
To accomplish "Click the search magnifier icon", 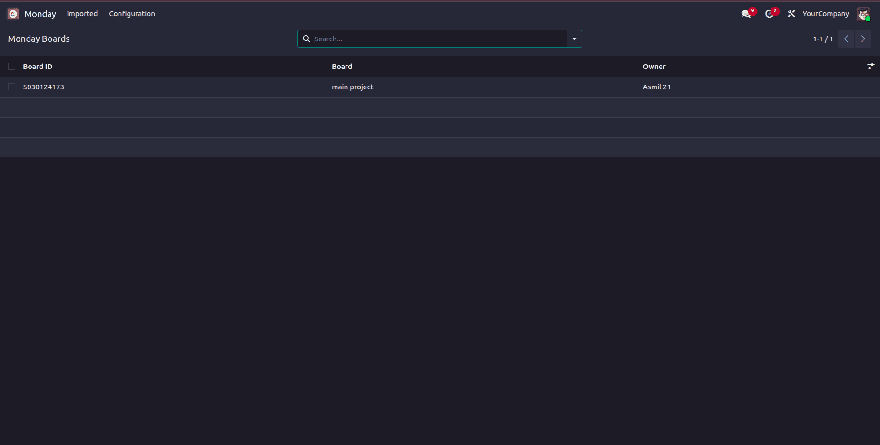I will coord(307,39).
